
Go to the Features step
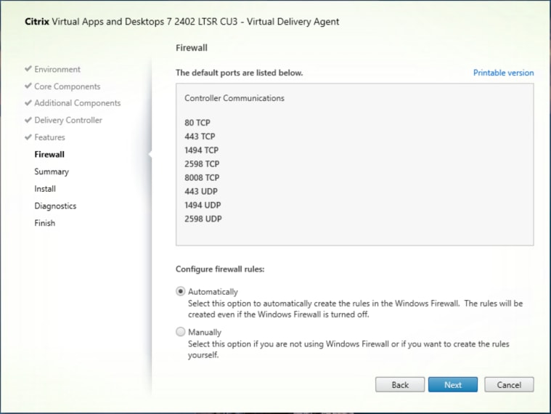[49, 137]
